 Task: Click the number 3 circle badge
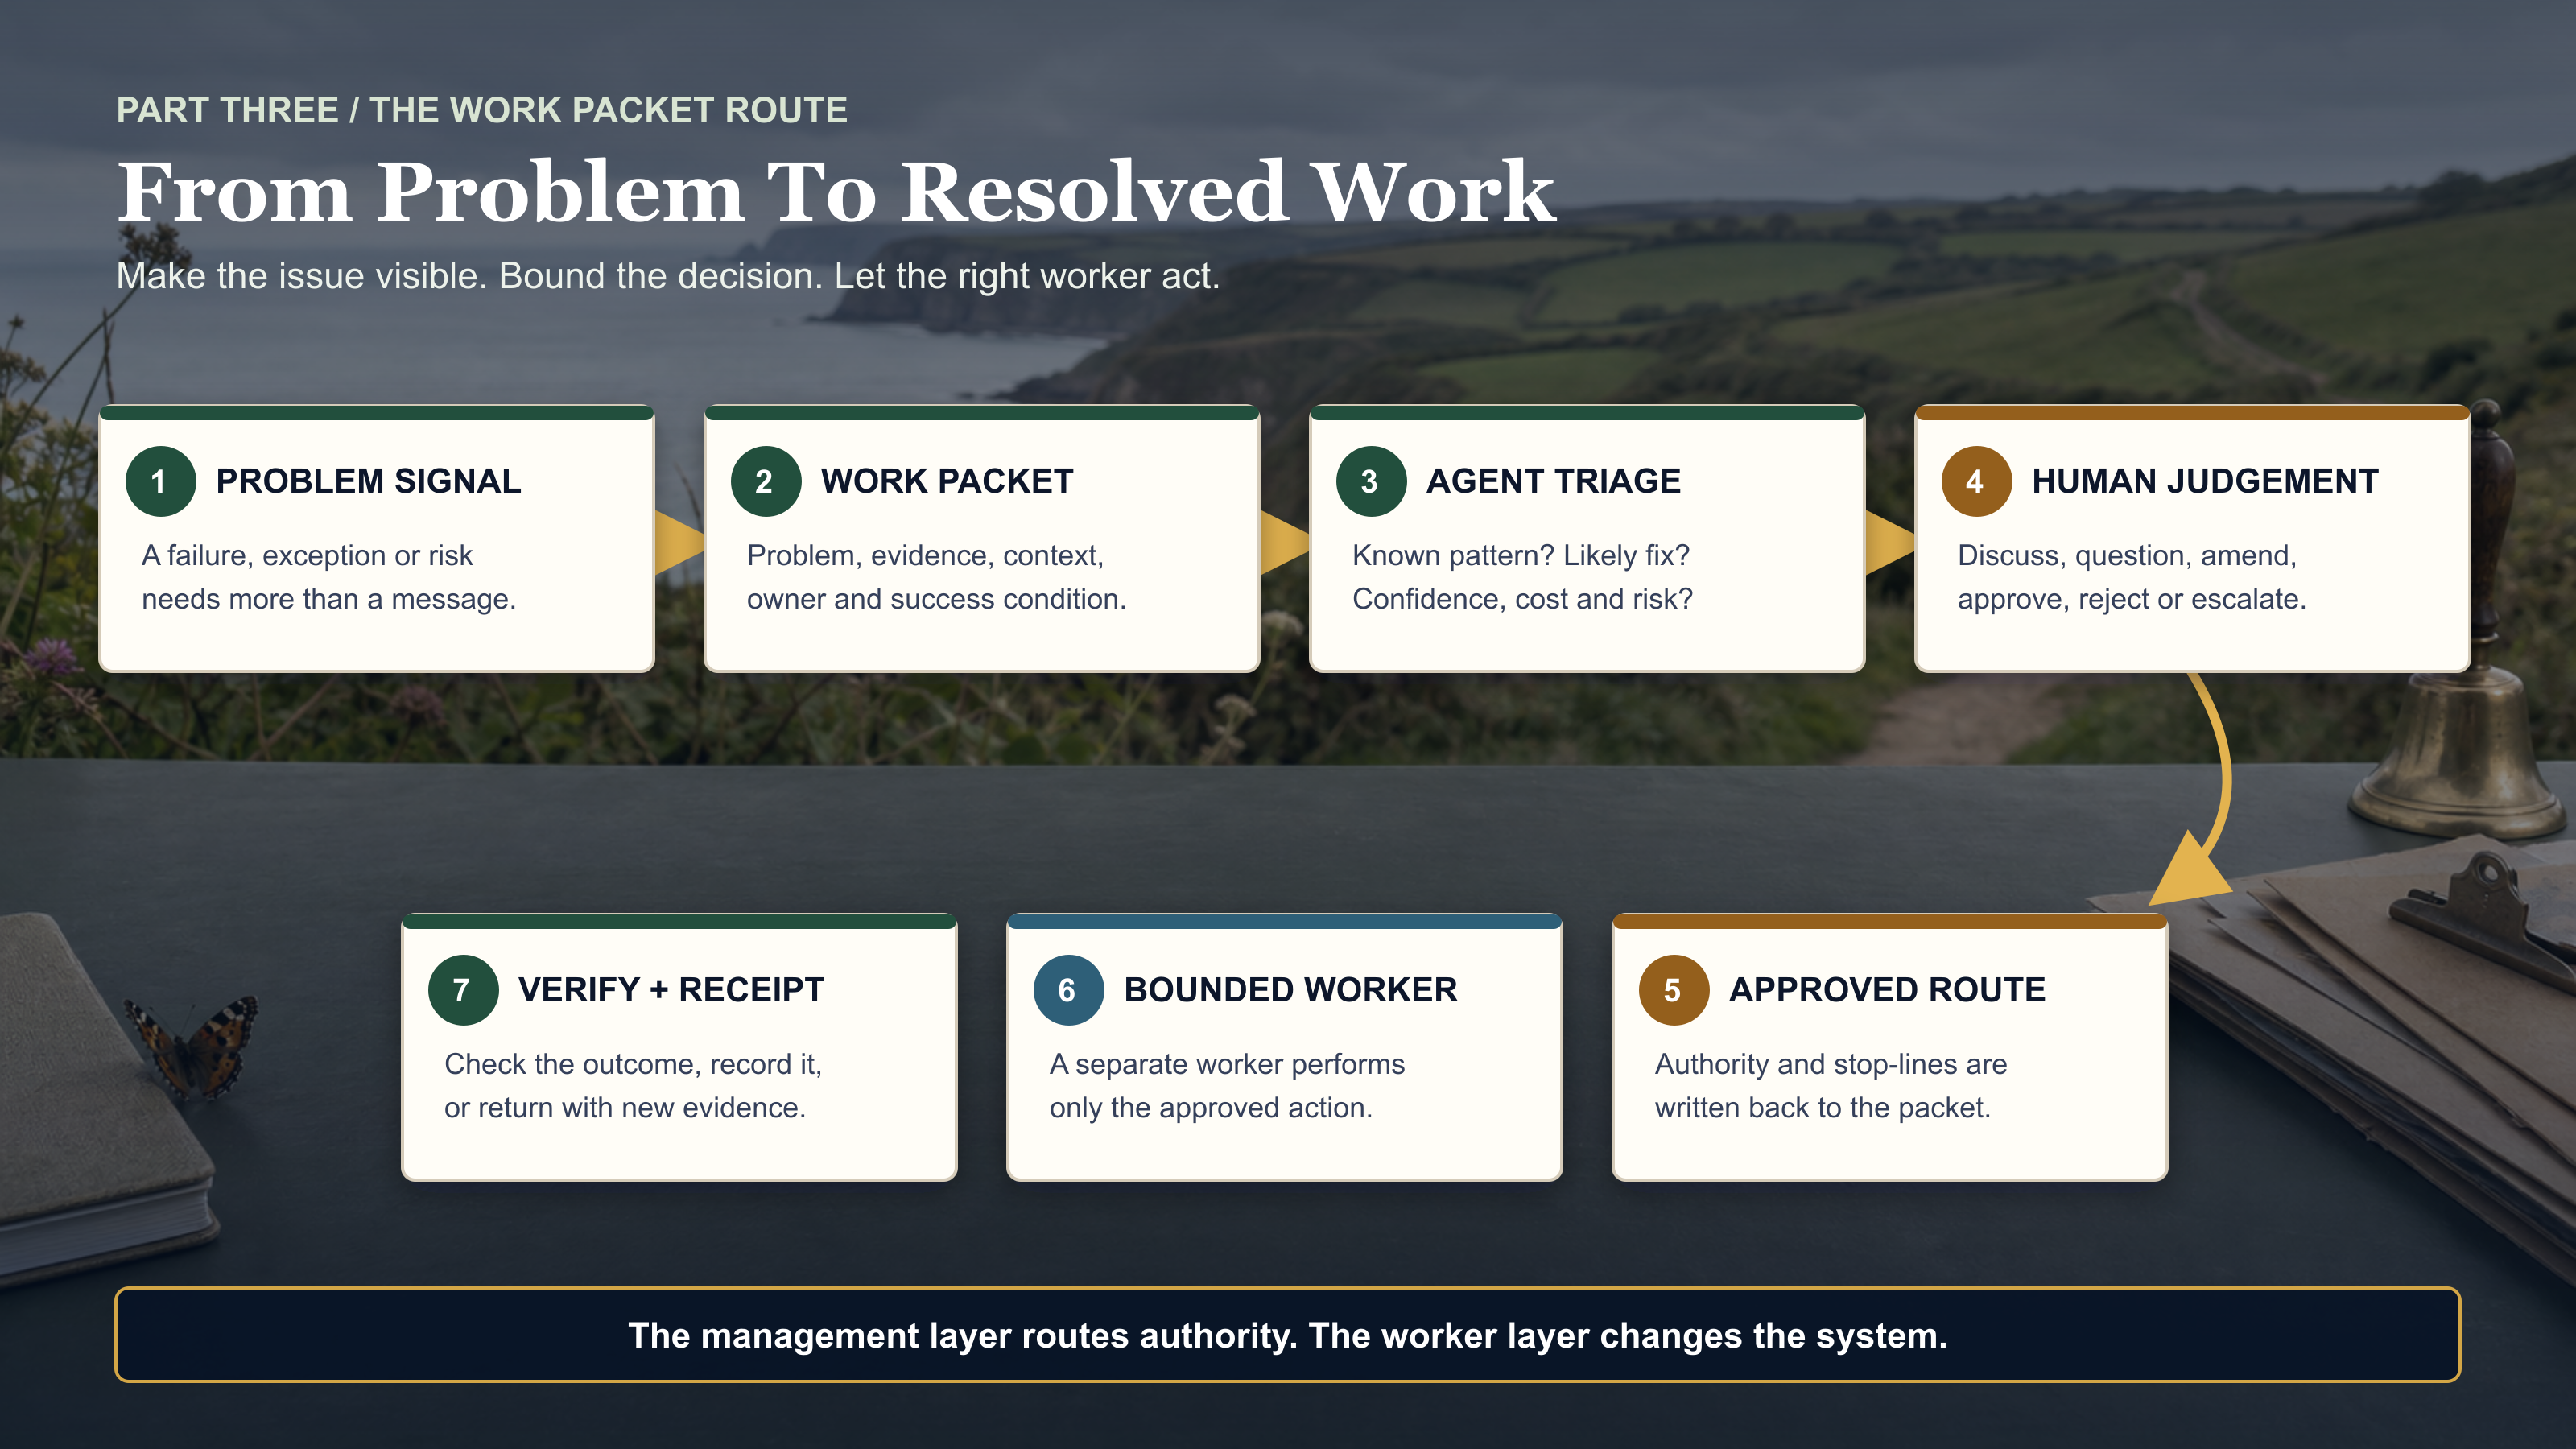pyautogui.click(x=1371, y=481)
